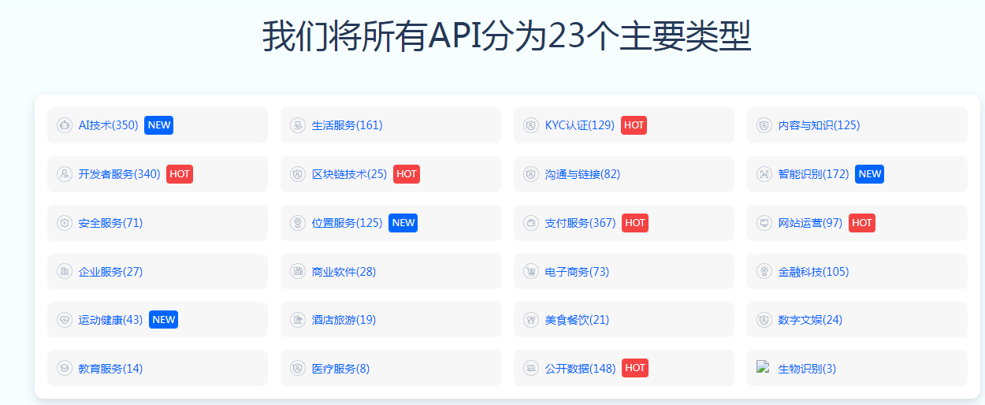Select the 公开数据(148) category
Screen dimensions: 985x405
point(581,368)
